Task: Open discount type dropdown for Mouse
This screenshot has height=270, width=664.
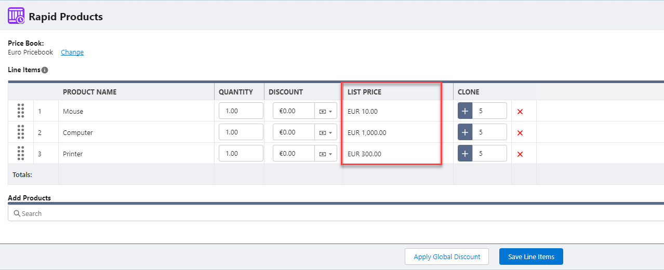Action: pyautogui.click(x=326, y=111)
